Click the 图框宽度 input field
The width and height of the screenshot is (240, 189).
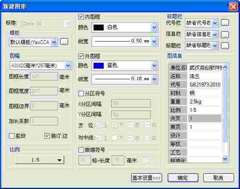click(x=44, y=91)
